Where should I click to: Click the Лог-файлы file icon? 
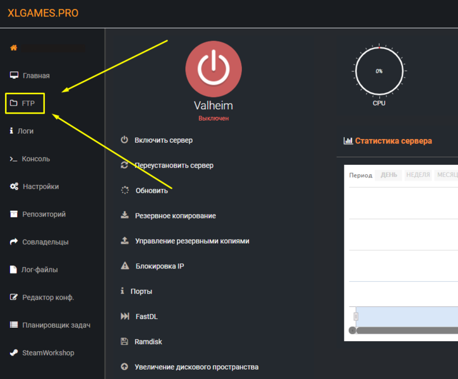(14, 270)
